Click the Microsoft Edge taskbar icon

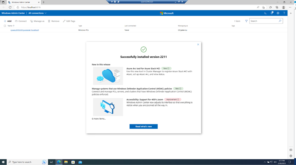[x=59, y=162]
